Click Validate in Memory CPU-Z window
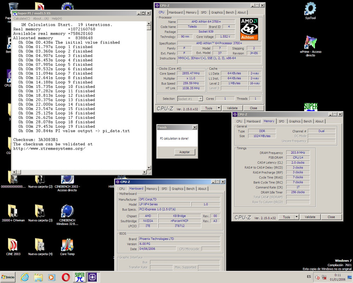The height and width of the screenshot is (283, 353). [x=310, y=217]
